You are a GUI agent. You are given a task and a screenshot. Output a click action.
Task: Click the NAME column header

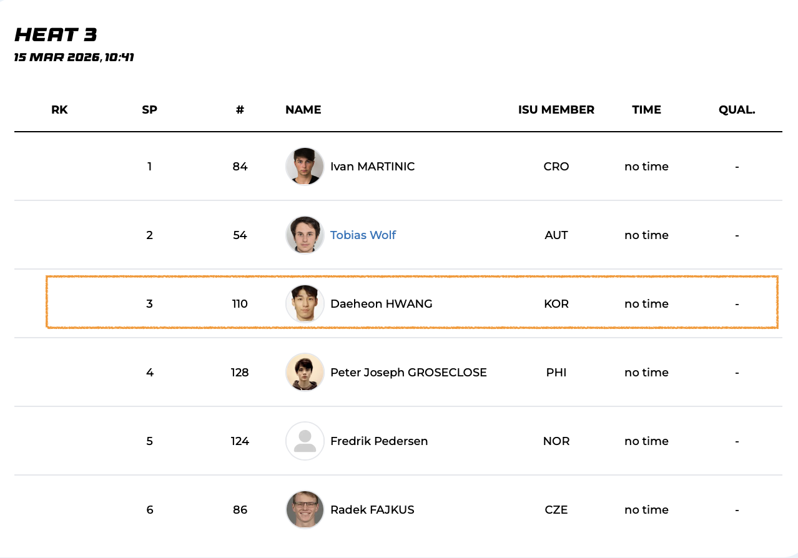point(303,110)
